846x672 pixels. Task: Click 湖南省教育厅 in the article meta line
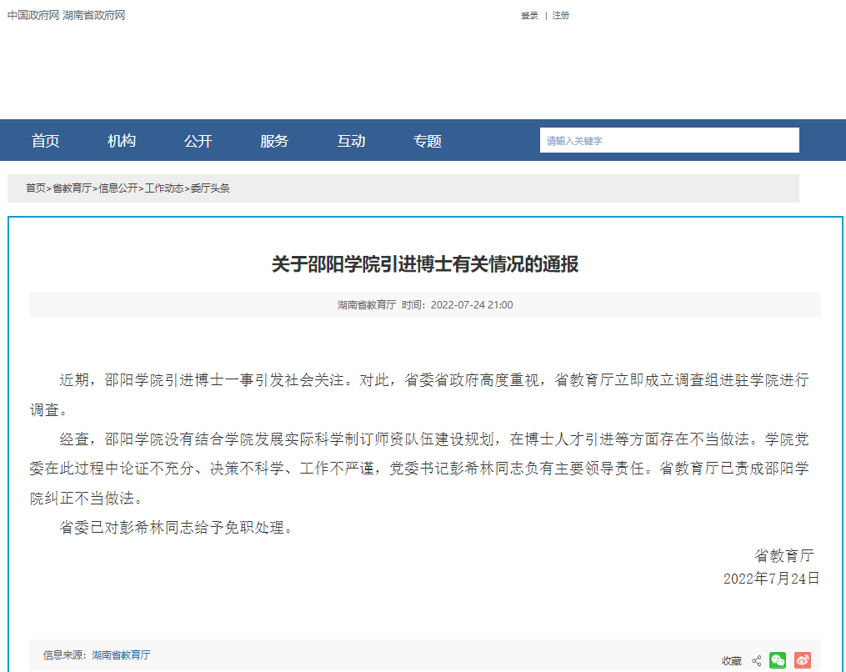point(367,305)
